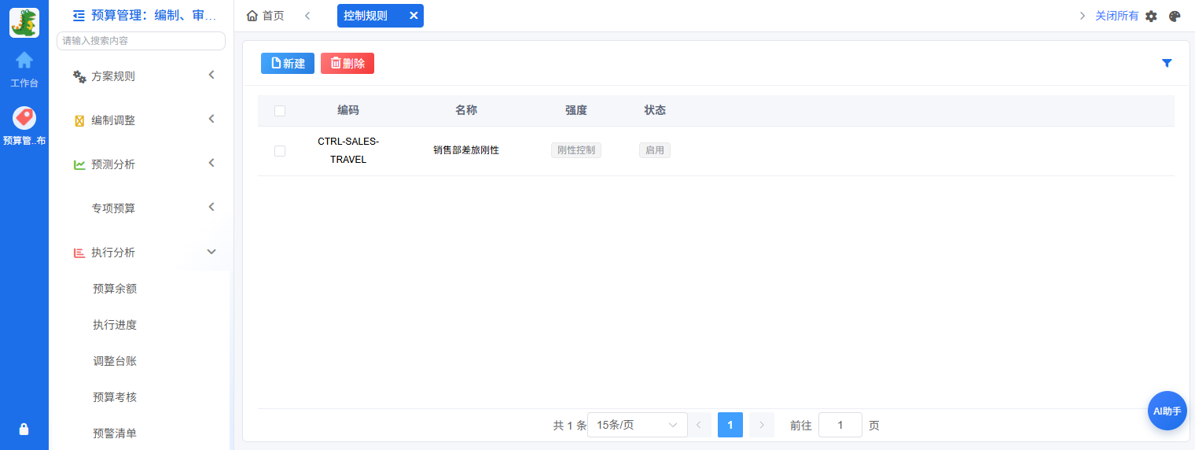Viewport: 1195px width, 450px height.
Task: Click the 新建 button
Action: pyautogui.click(x=288, y=64)
